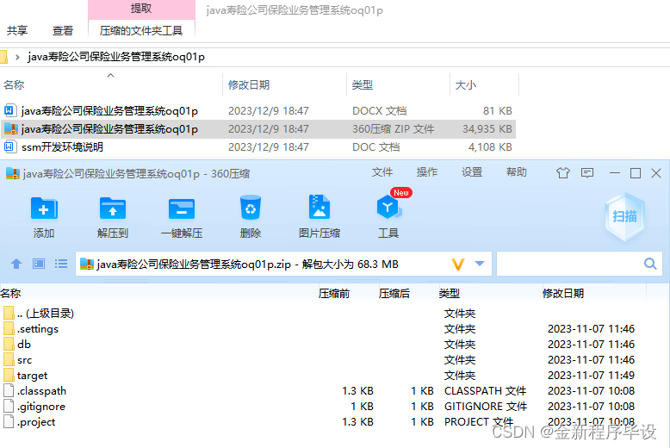Screen dimensions: 670x448
Task: Open the 帮助 menu in 360压缩
Action: (x=517, y=172)
